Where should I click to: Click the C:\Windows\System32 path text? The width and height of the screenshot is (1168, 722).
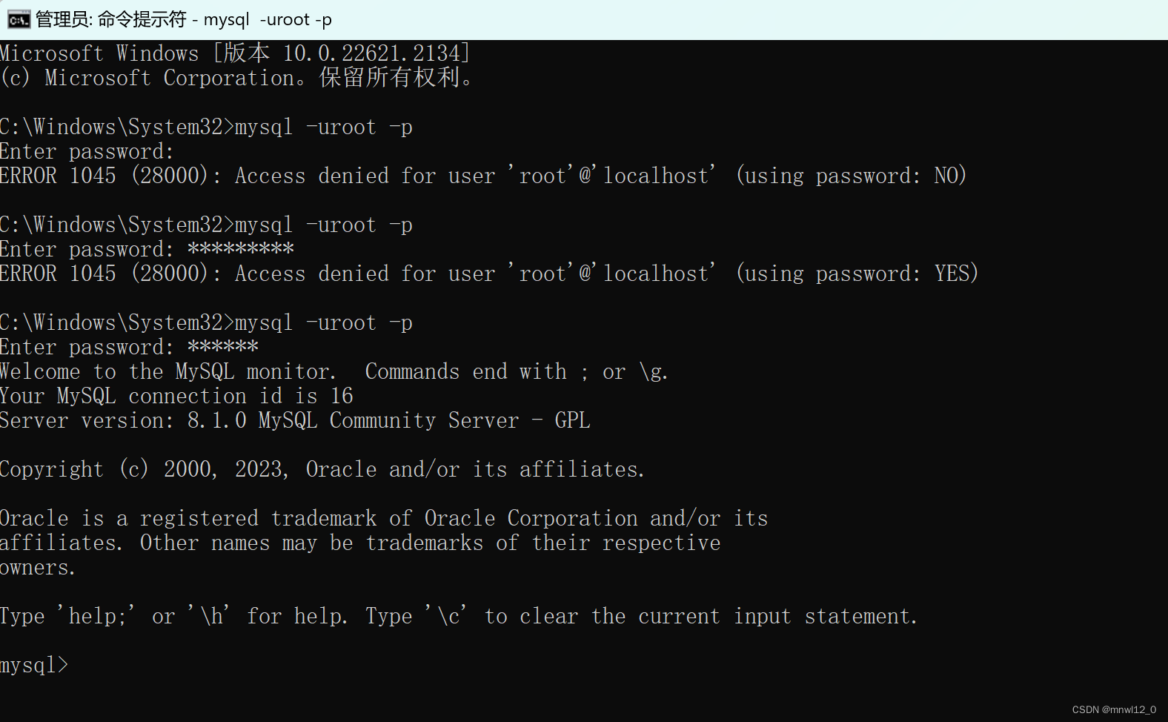(x=111, y=126)
